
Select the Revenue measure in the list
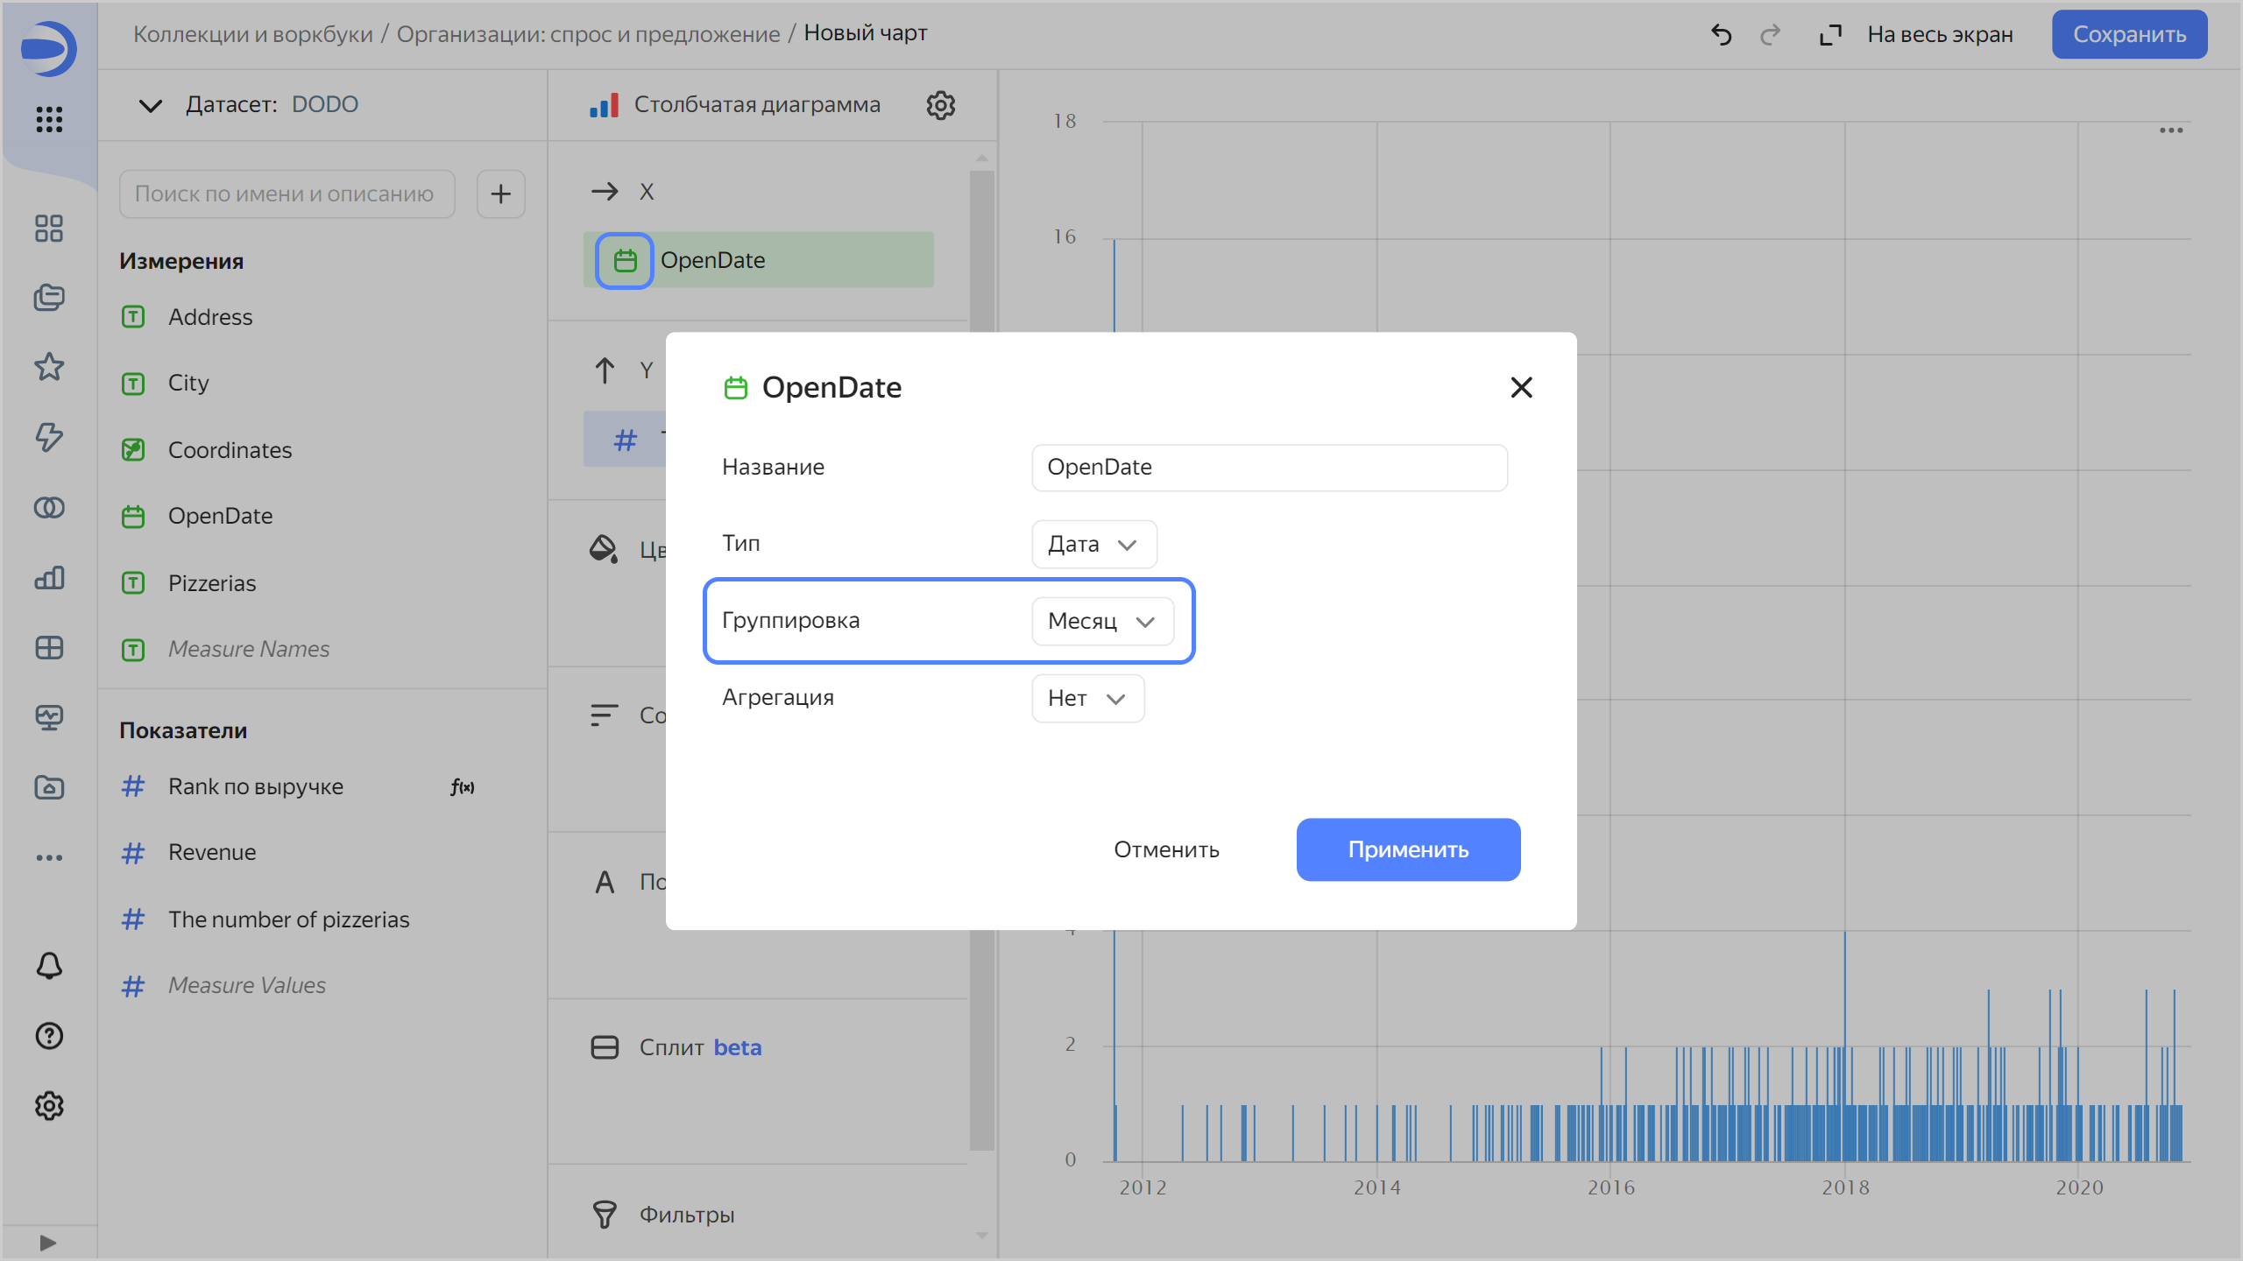pos(212,852)
